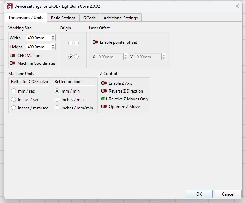Select mm / sec machine units
Image resolution: width=245 pixels, height=203 pixels.
tap(14, 91)
